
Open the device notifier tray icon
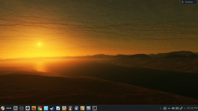pos(177,108)
